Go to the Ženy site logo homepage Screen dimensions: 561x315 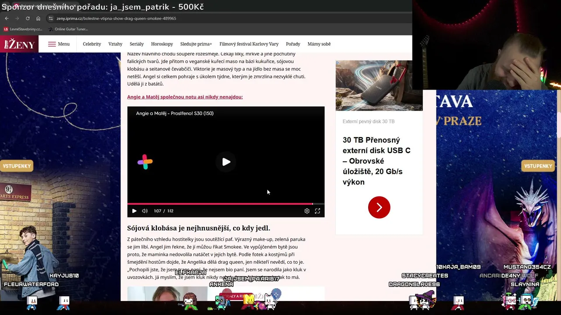coord(19,44)
